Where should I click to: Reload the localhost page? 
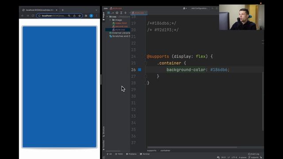coord(33,16)
